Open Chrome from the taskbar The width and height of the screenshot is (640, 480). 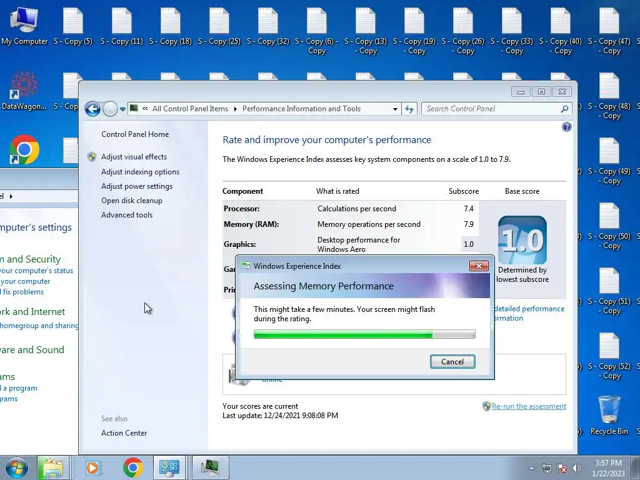point(132,467)
